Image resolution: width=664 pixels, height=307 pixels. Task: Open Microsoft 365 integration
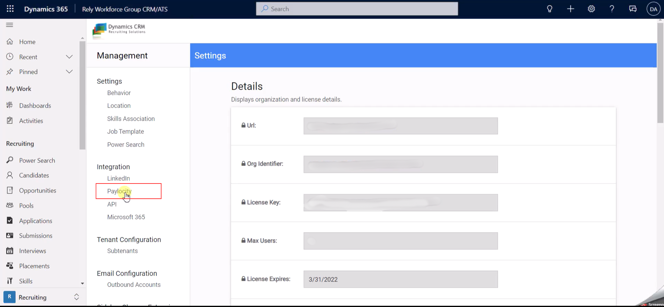[126, 217]
